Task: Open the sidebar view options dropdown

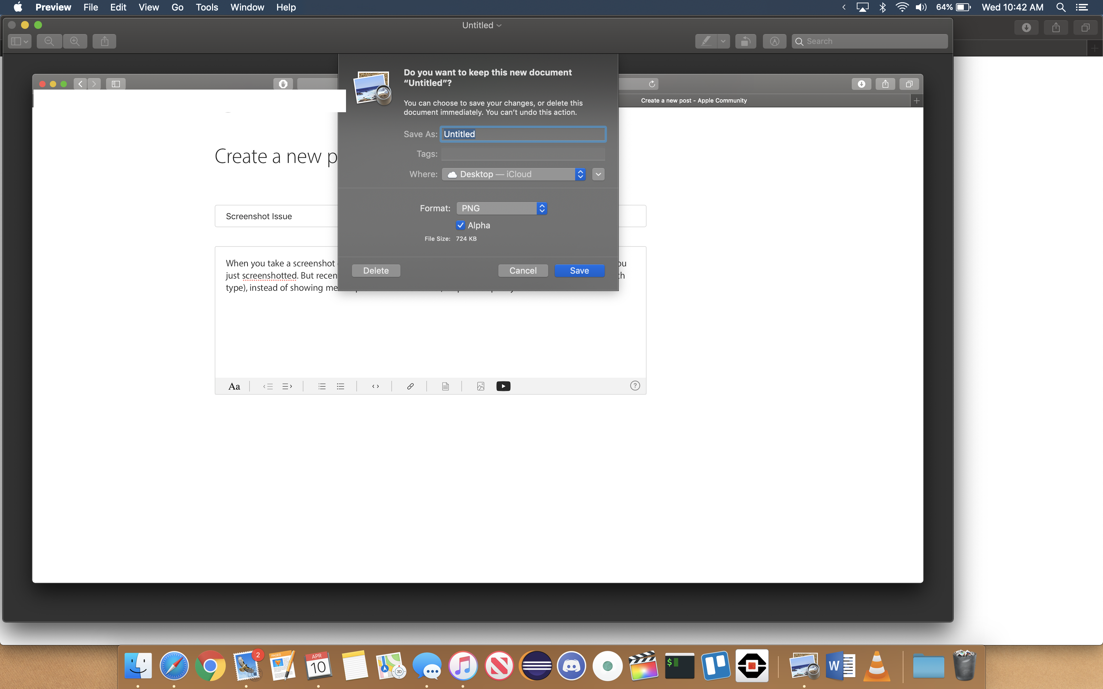Action: (20, 41)
